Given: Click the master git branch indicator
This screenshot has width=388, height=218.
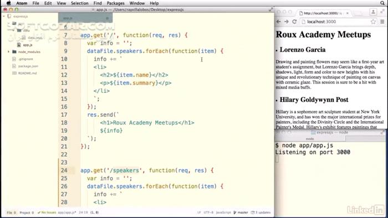Looking at the screenshot, I should coord(241,212).
